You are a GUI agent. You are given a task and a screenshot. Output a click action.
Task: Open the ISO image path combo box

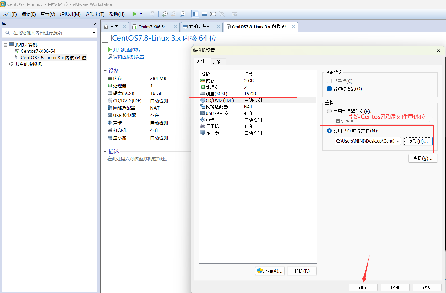[x=368, y=141]
